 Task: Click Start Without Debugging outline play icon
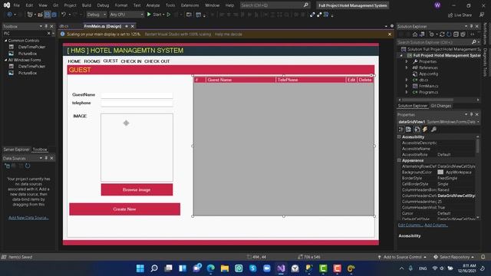tap(169, 15)
